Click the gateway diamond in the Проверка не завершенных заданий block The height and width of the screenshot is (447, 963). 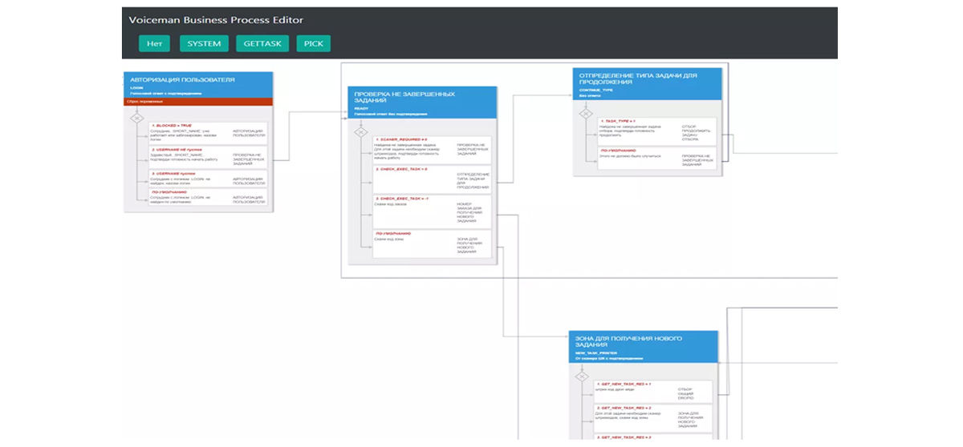click(361, 132)
